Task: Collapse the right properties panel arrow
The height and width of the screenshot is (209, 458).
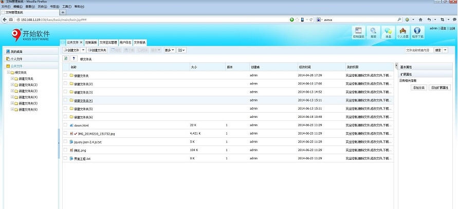Action: pyautogui.click(x=396, y=66)
